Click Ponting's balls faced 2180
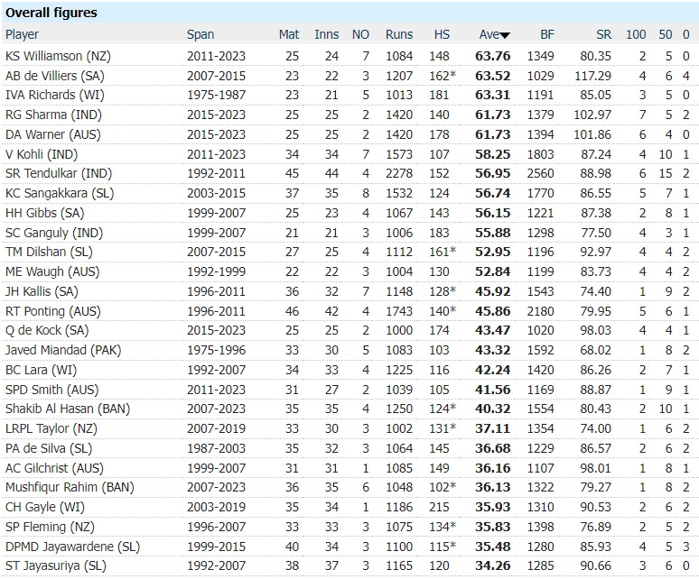699x579 pixels. (540, 311)
